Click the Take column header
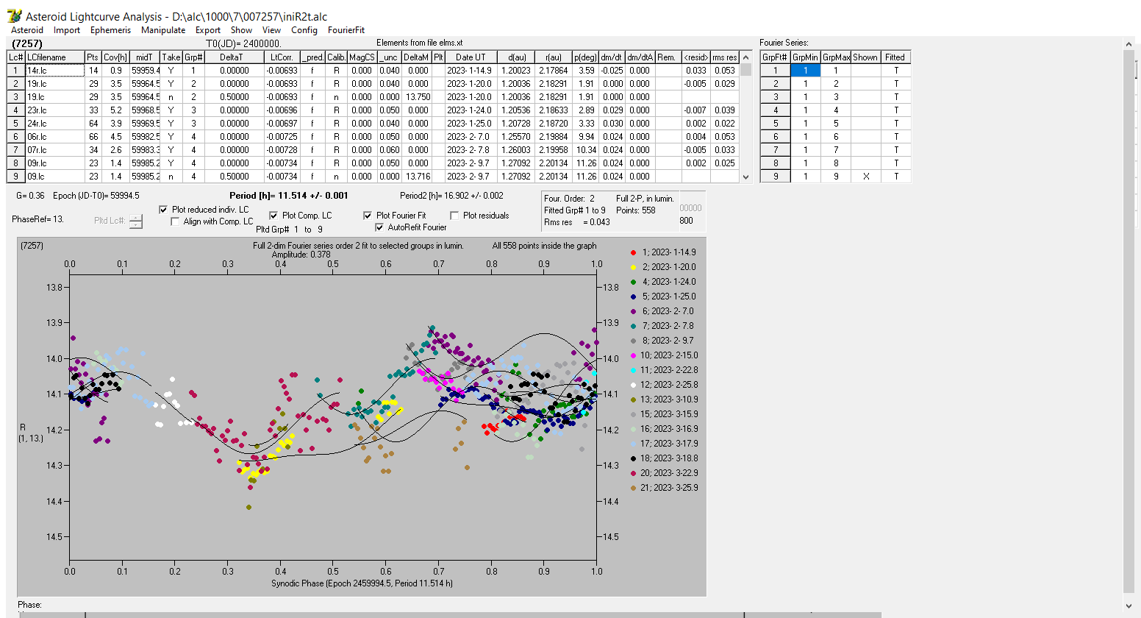 pos(171,57)
